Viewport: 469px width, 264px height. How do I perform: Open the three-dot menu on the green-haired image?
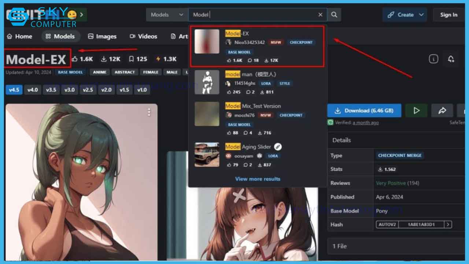149,112
